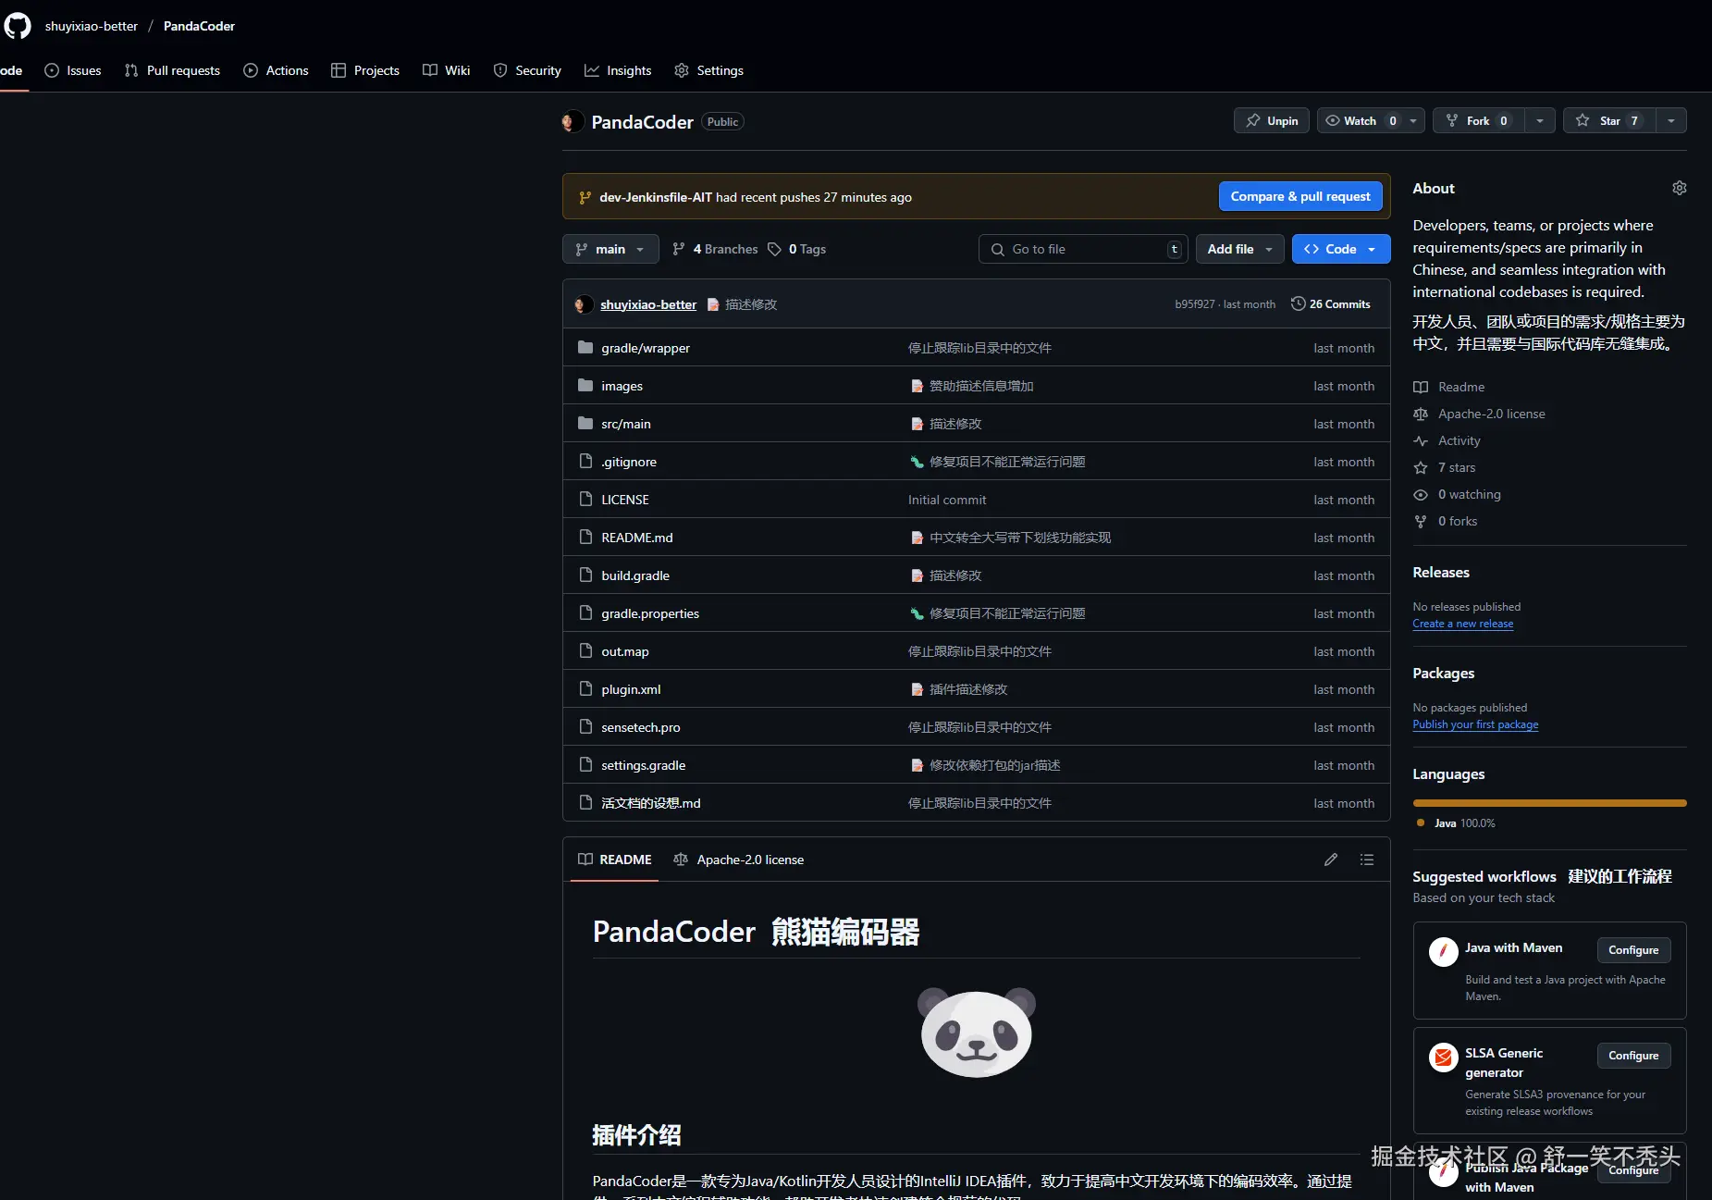This screenshot has width=1712, height=1200.
Task: Expand the Star lists dropdown arrow
Action: coord(1671,121)
